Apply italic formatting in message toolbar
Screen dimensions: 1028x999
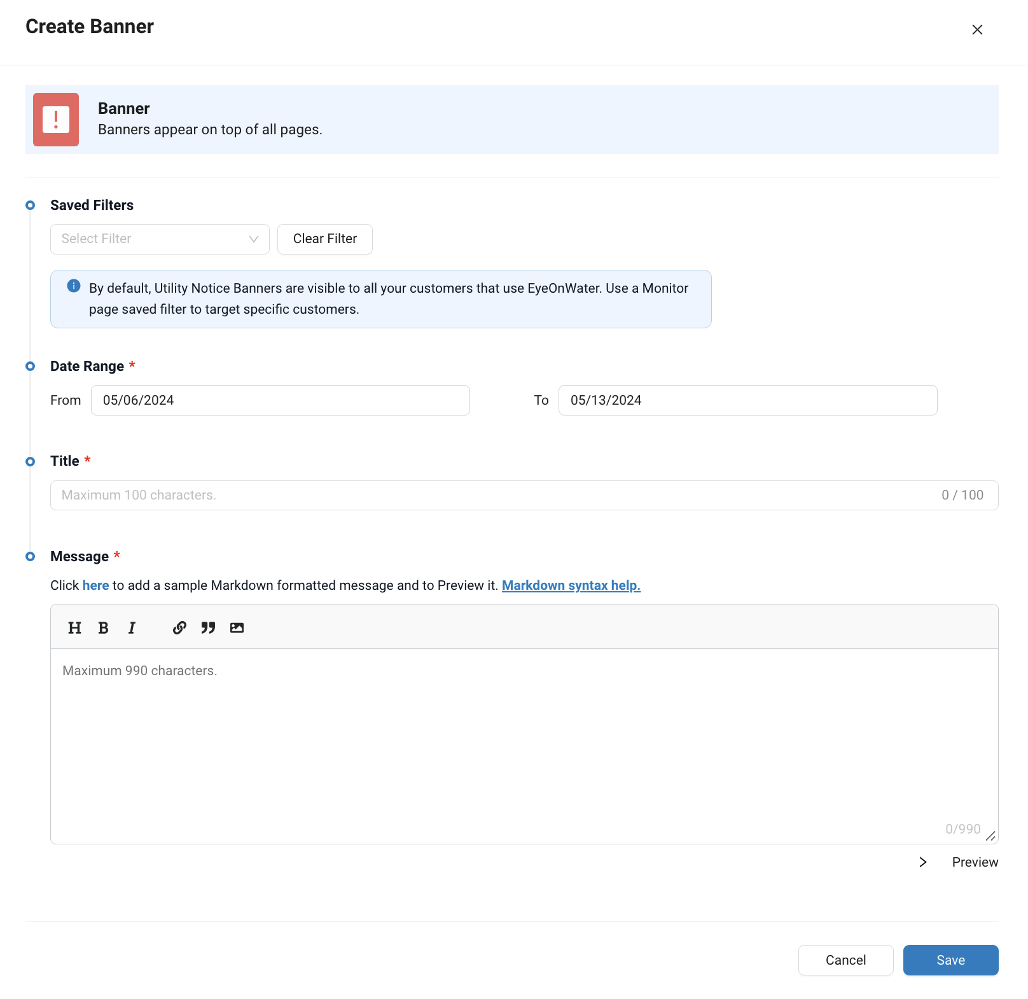coord(132,628)
